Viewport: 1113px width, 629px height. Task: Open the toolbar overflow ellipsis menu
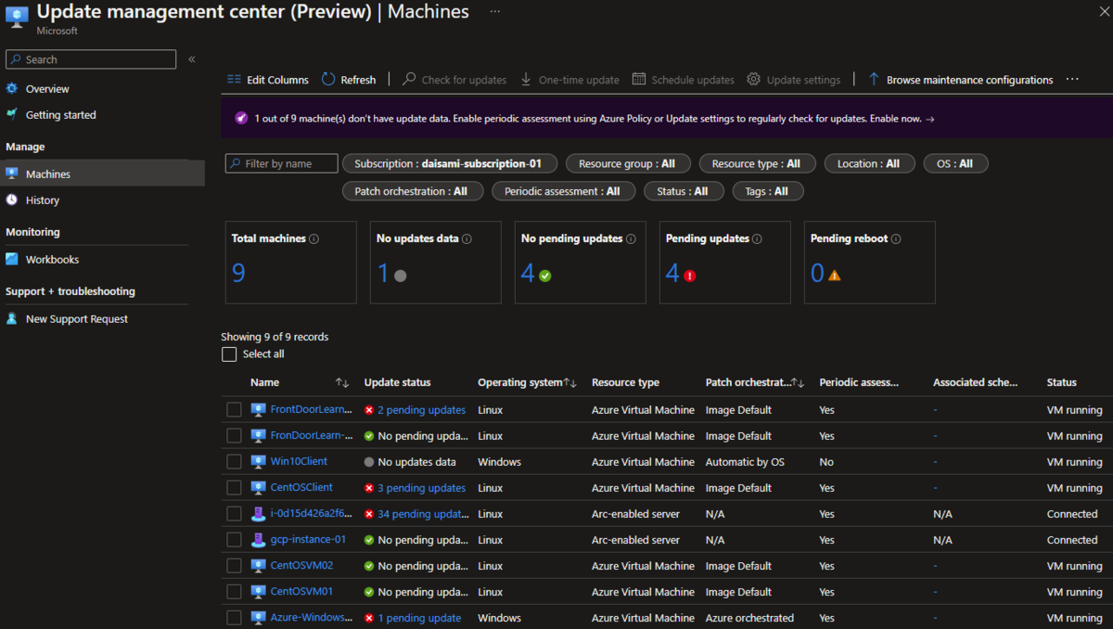pyautogui.click(x=1072, y=80)
